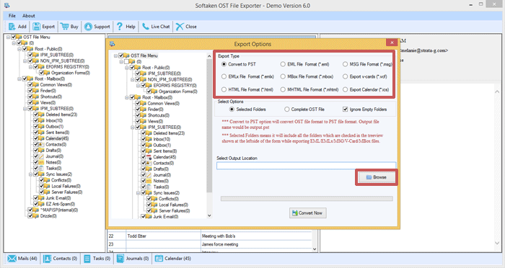Click Drizzle(0) folder icon in main tree
The width and height of the screenshot is (505, 268).
[x=36, y=216]
